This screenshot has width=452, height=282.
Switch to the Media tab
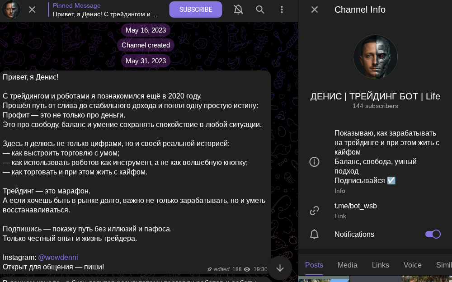pyautogui.click(x=347, y=265)
